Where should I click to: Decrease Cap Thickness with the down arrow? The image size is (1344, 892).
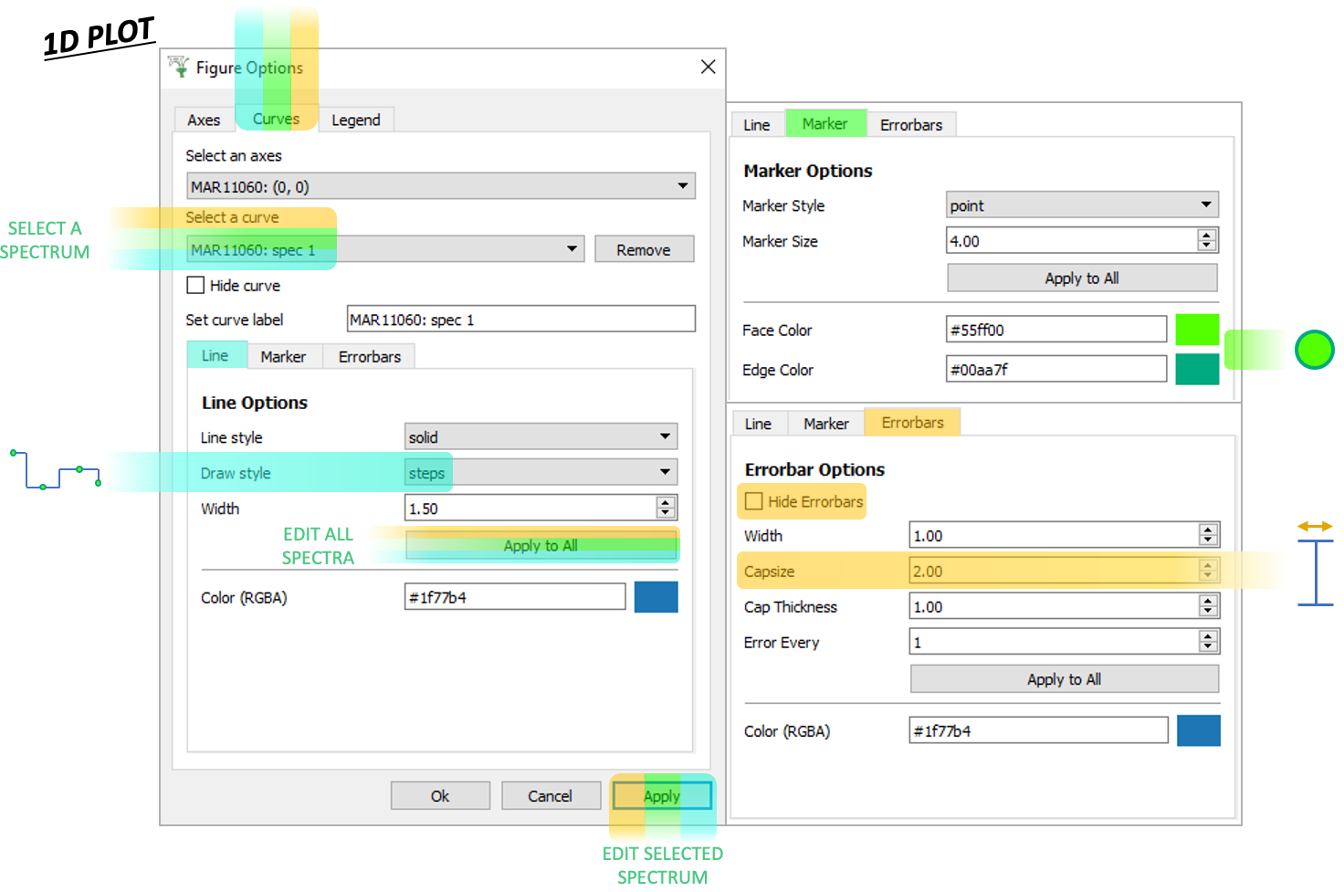(1208, 612)
